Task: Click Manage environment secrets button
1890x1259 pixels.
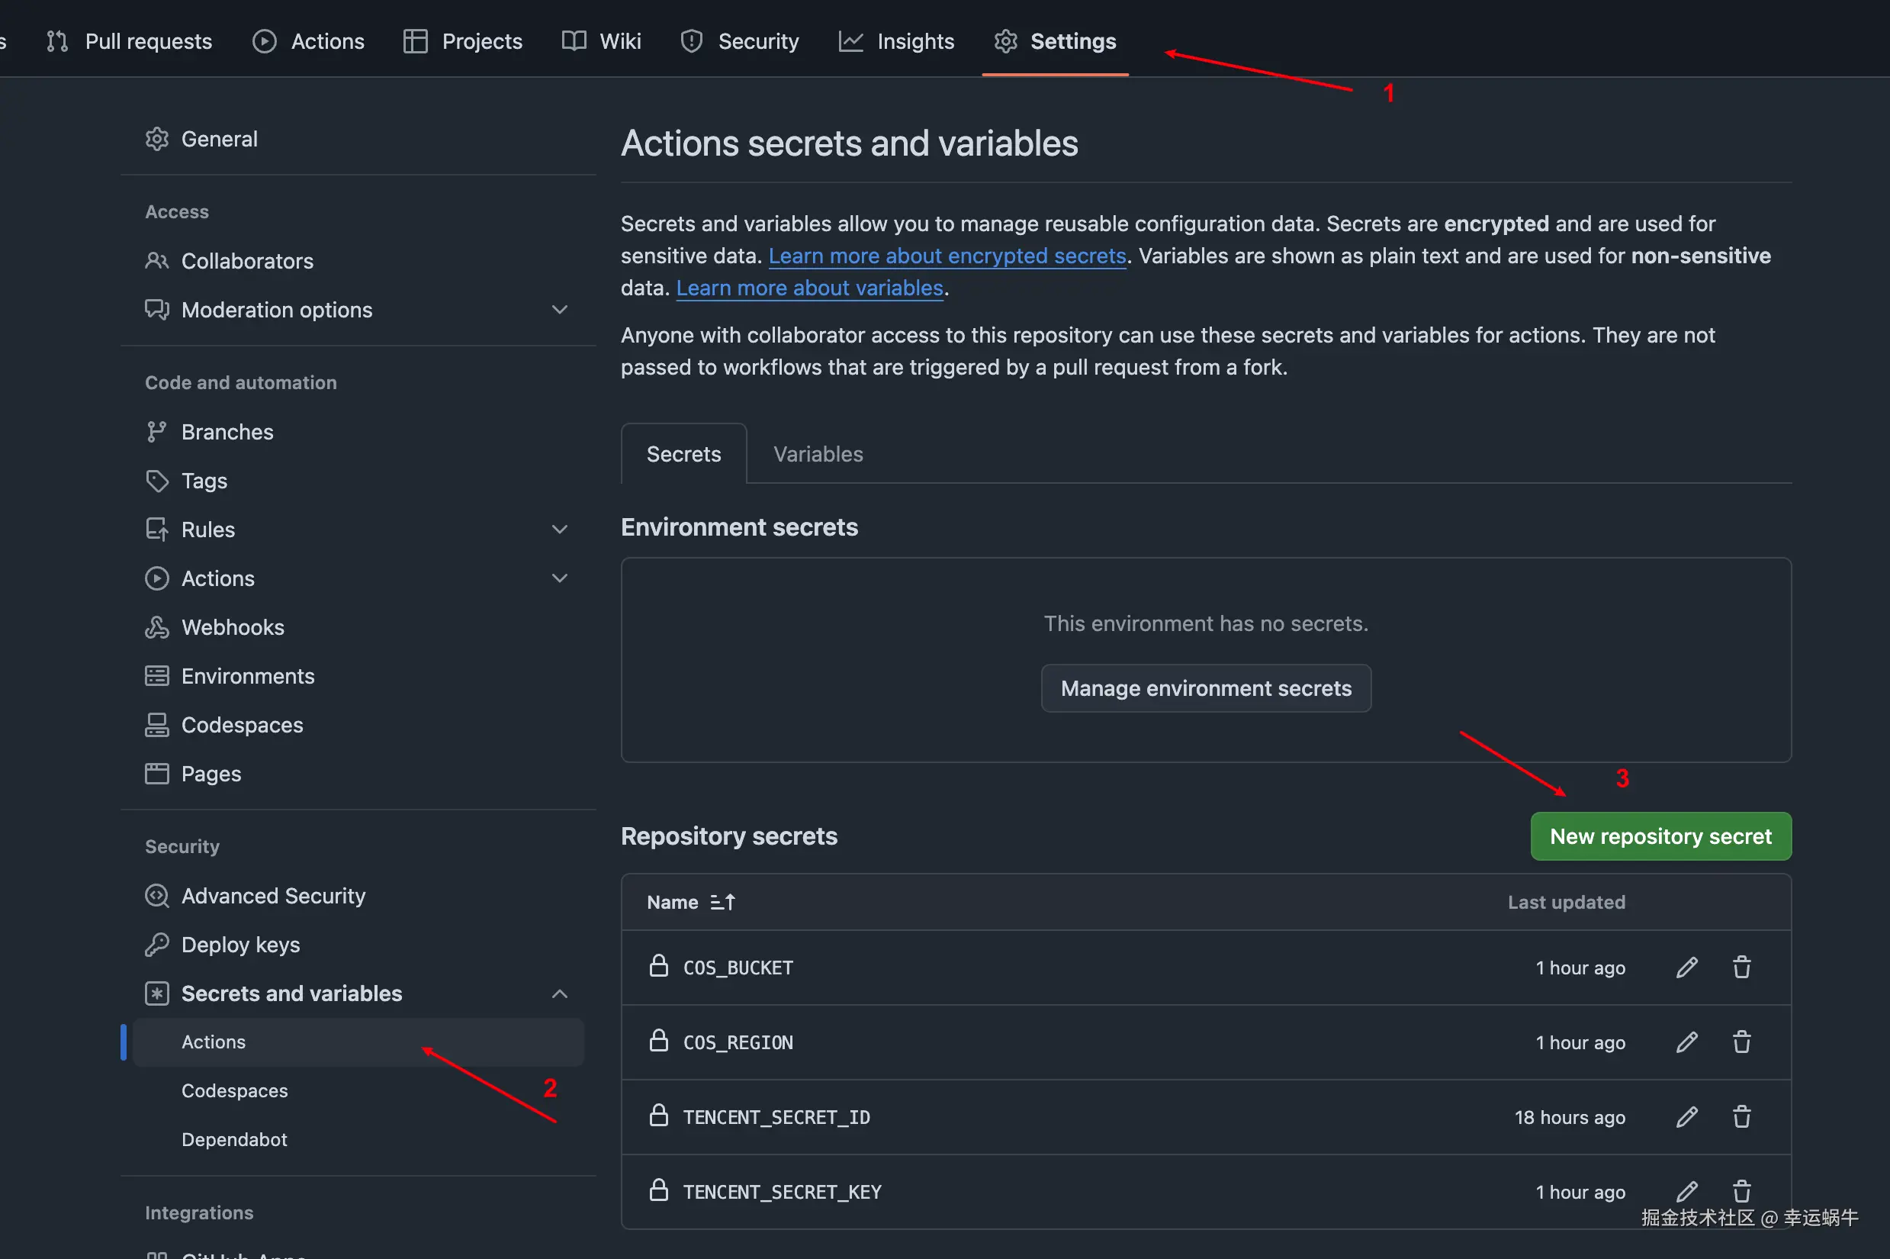Action: point(1205,688)
